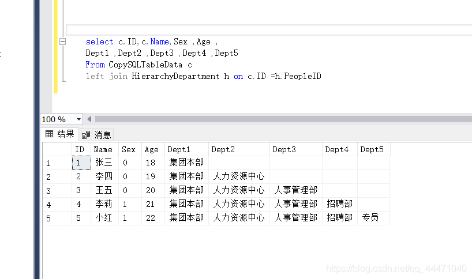Select the Dept2 column header
Screen dimensions: 472x279
tap(239, 149)
